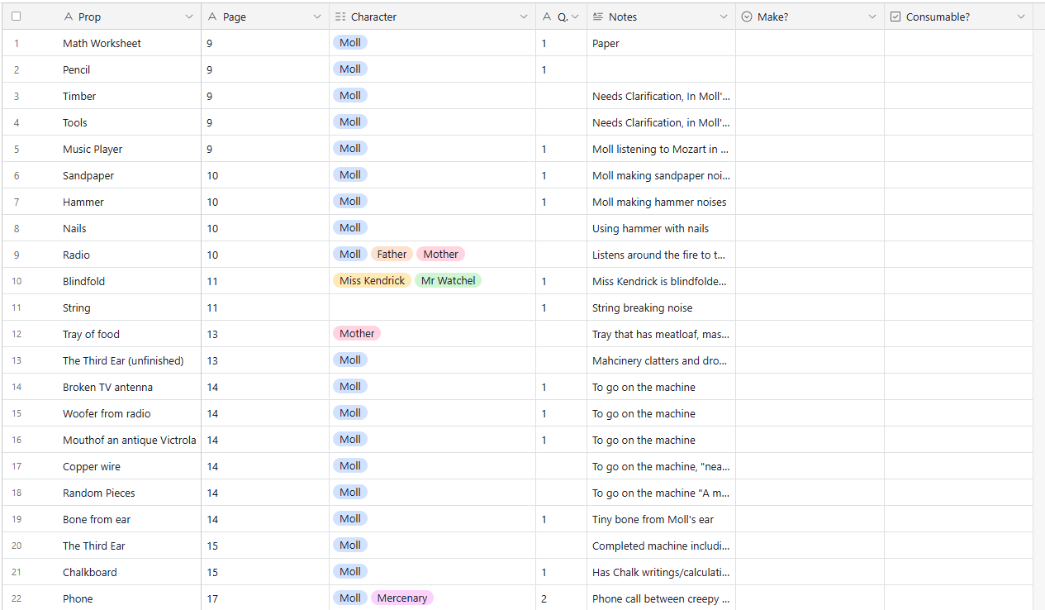Open the Consumable? column dropdown arrow

pos(1021,17)
